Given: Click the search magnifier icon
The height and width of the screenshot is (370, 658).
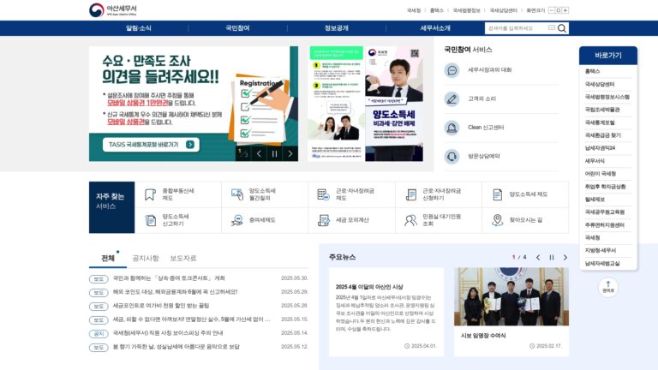Looking at the screenshot, I should 561,28.
